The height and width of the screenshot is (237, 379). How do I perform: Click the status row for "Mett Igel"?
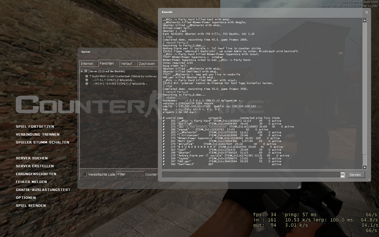pyautogui.click(x=222, y=141)
